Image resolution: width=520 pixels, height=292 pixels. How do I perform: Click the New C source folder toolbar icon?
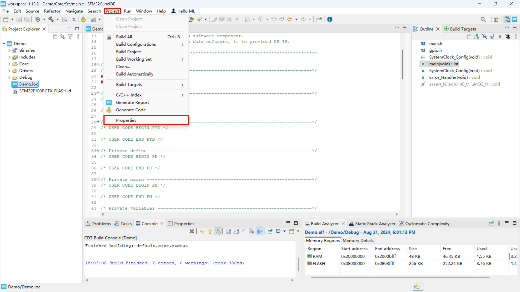tap(93, 19)
